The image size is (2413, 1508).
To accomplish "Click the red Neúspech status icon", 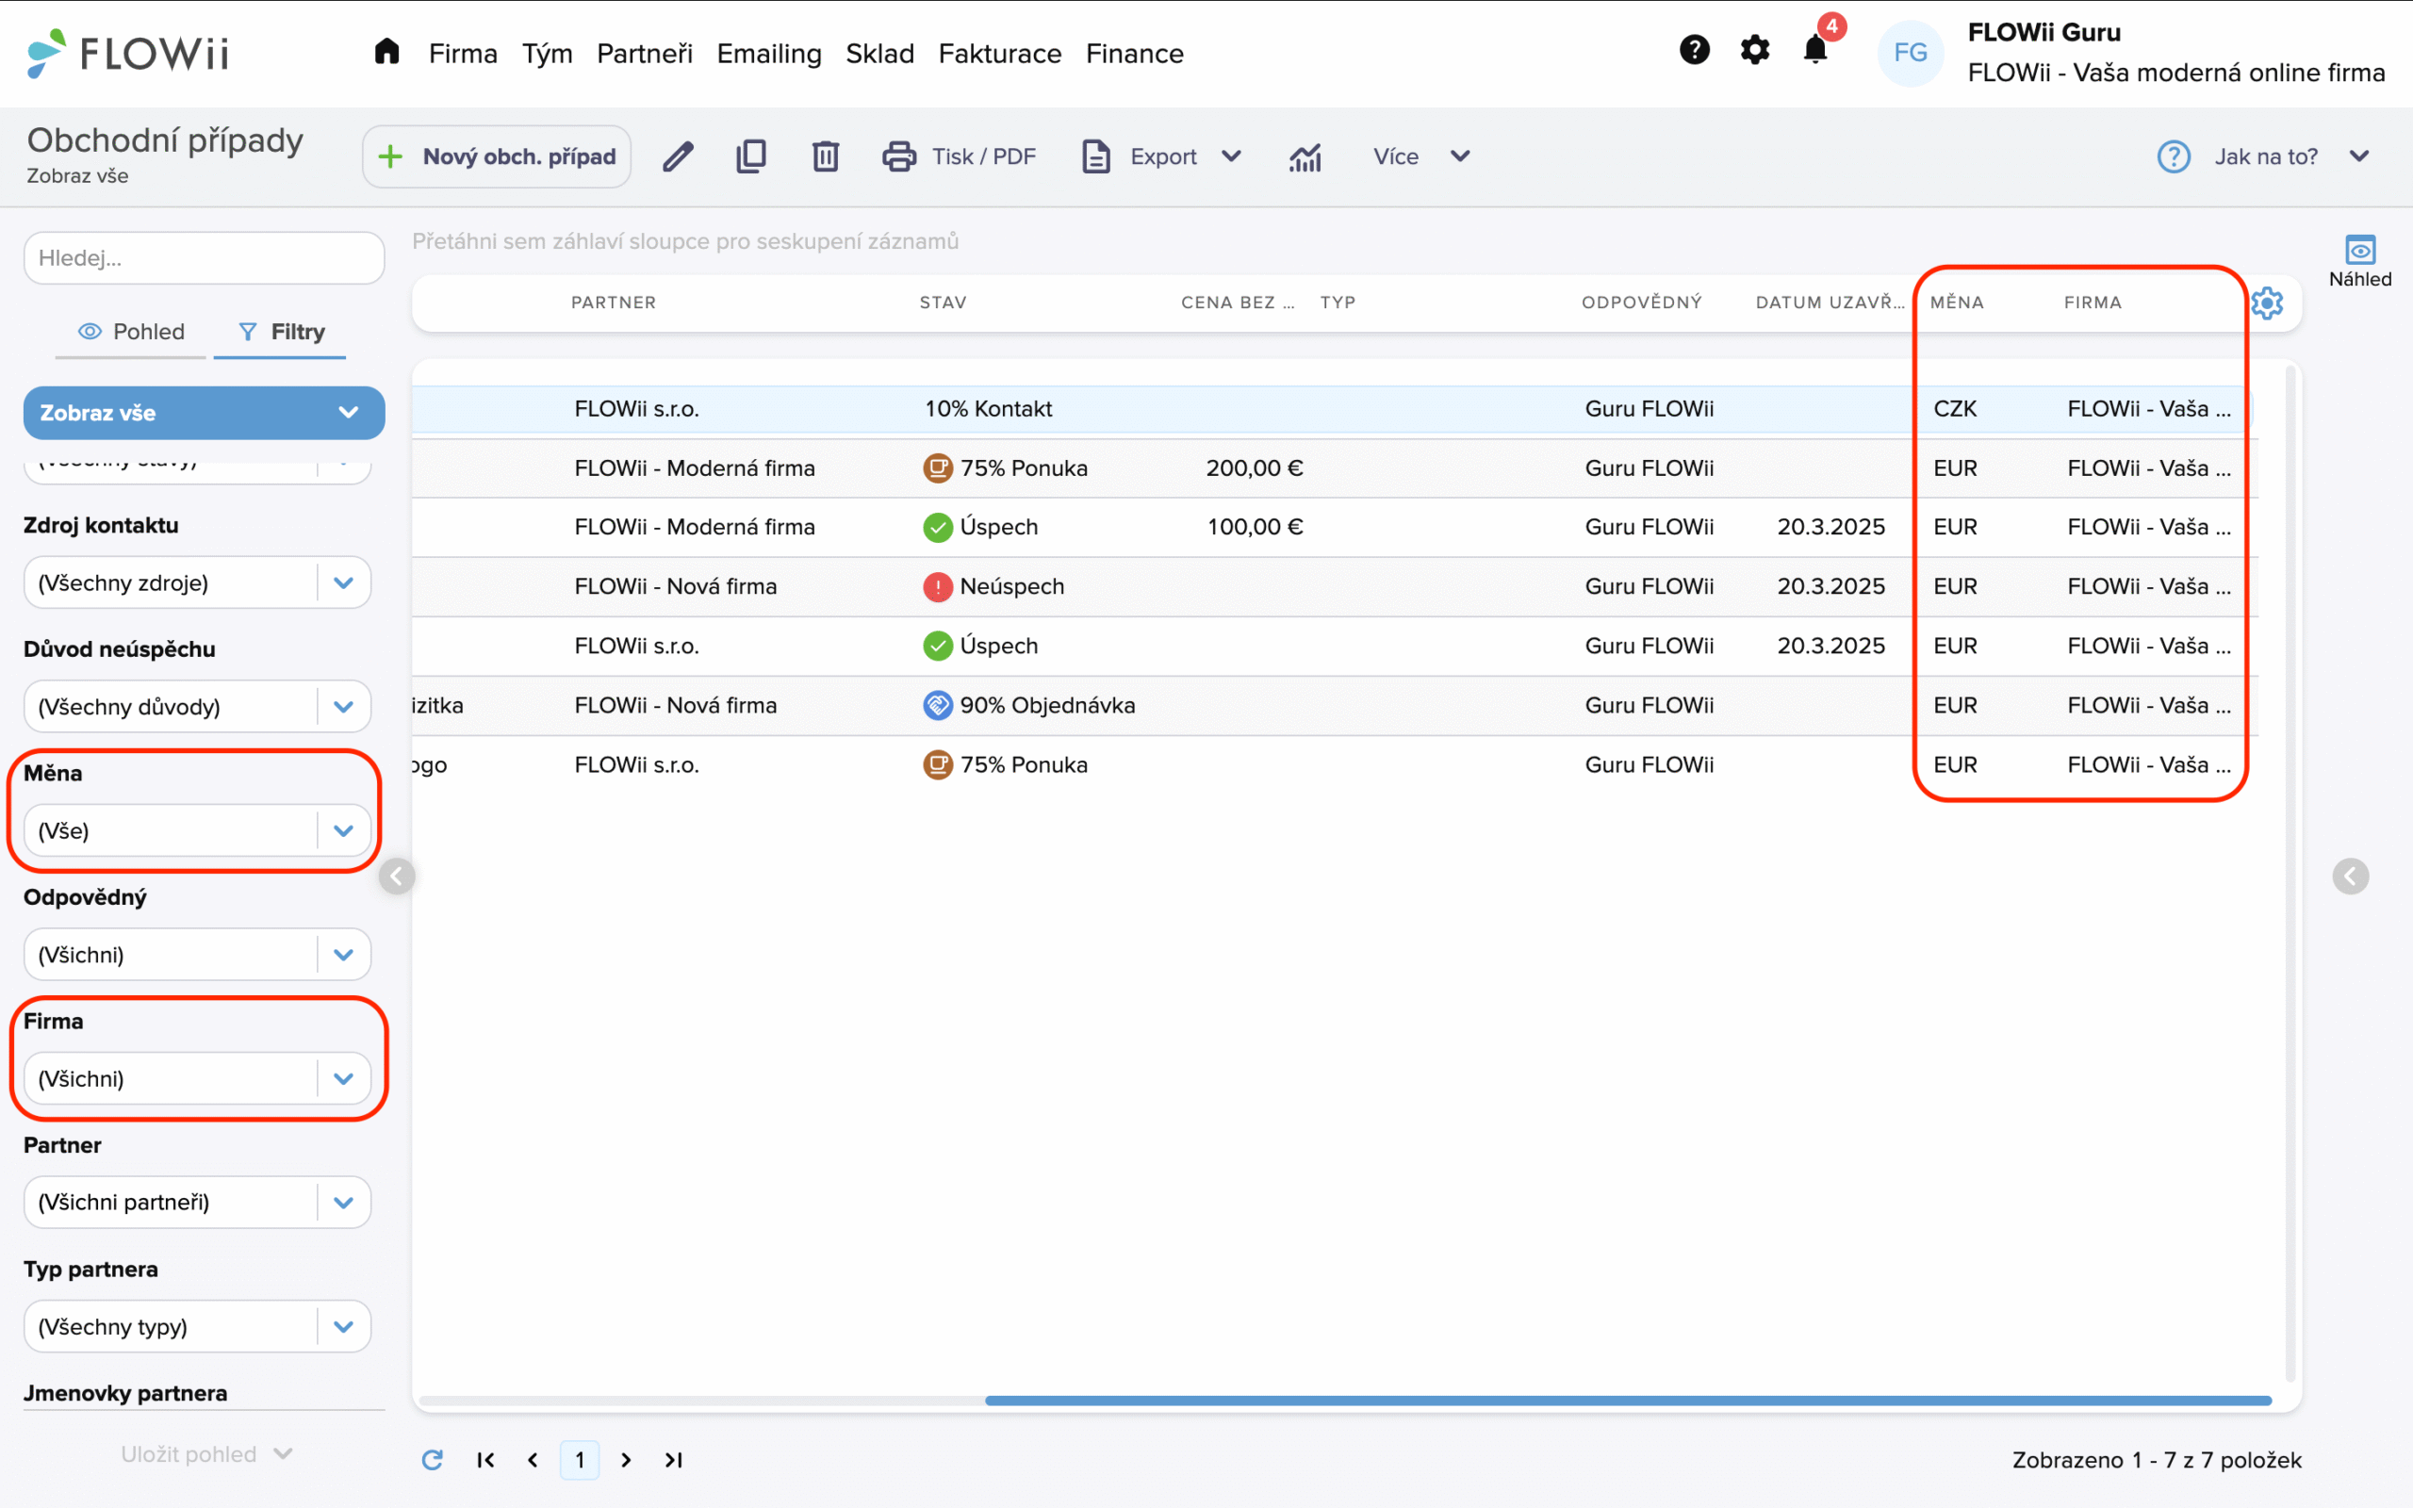I will tap(937, 586).
